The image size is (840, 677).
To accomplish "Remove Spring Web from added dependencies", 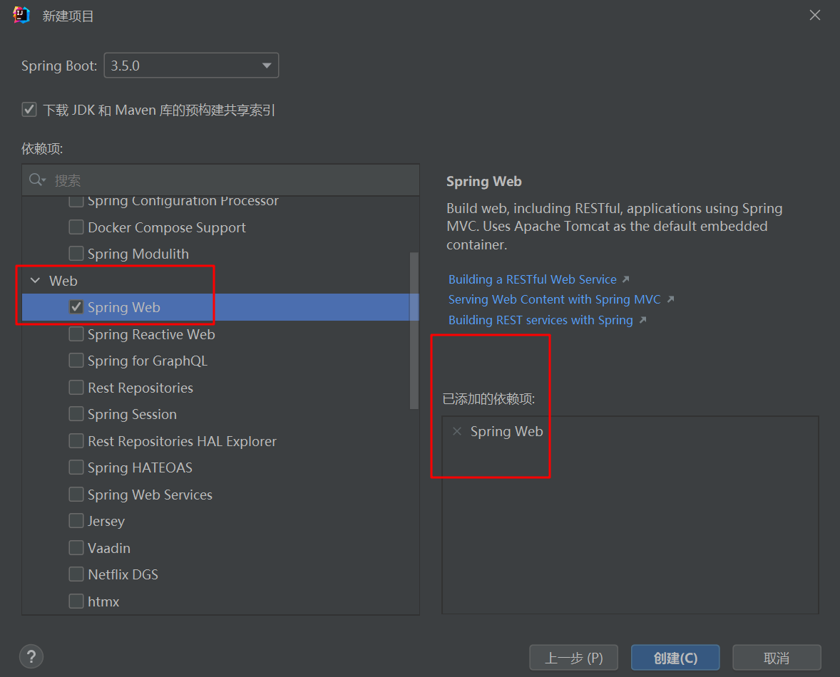I will pyautogui.click(x=457, y=431).
